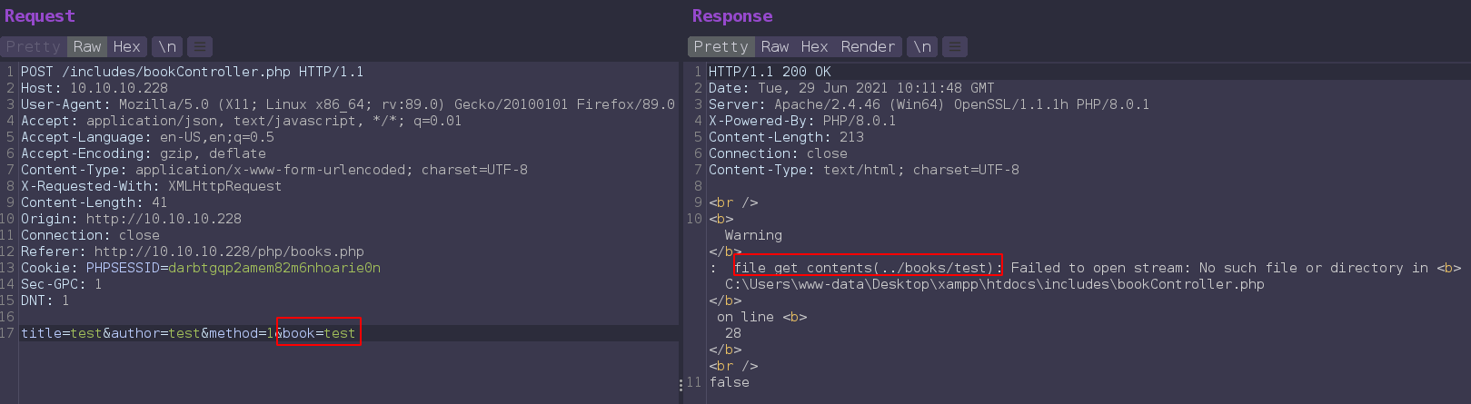
Task: Switch Response view to Raw tab
Action: [775, 46]
